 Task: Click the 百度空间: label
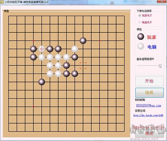140,111
